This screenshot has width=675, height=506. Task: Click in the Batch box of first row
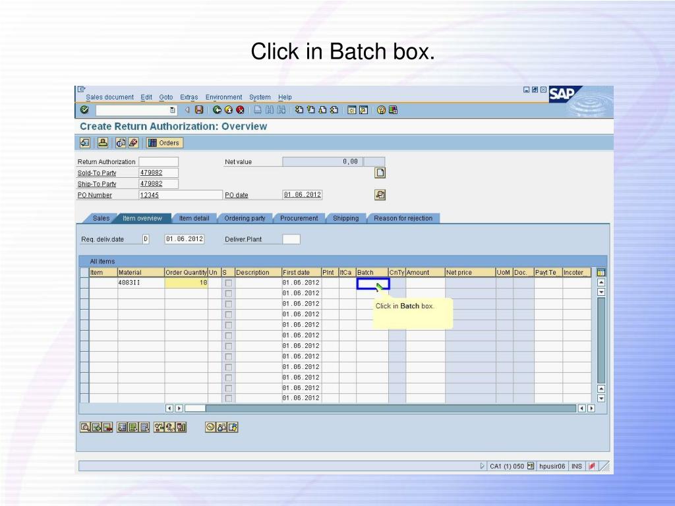coord(373,283)
